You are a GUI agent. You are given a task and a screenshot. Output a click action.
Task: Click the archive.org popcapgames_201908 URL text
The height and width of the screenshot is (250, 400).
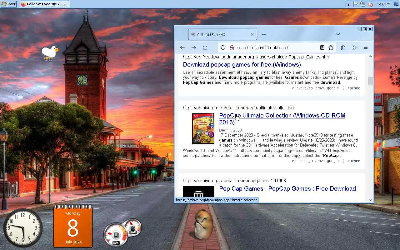point(234,181)
